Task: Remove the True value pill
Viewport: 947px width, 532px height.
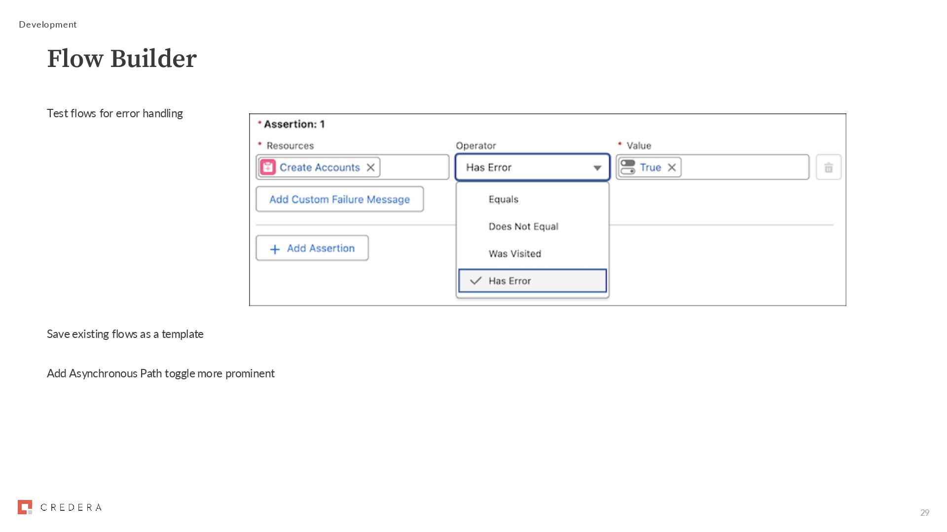Action: [x=672, y=167]
